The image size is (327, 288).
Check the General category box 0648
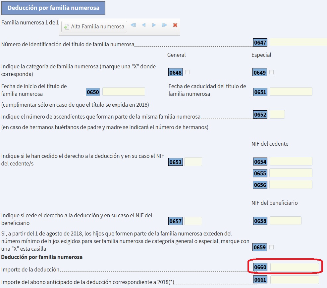(188, 72)
